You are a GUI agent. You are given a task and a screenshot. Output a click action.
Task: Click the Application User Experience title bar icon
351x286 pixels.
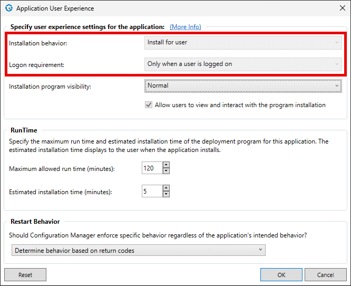tap(8, 8)
